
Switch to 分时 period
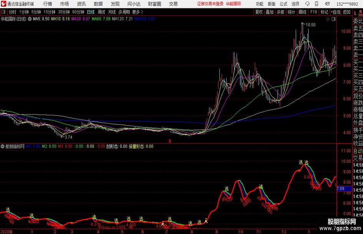tap(12, 12)
